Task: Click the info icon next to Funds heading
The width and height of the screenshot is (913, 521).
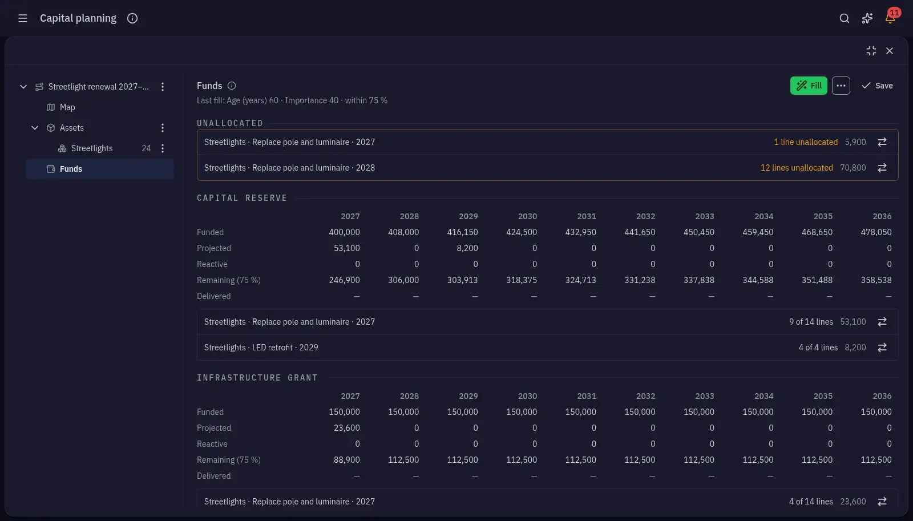Action: (x=232, y=86)
